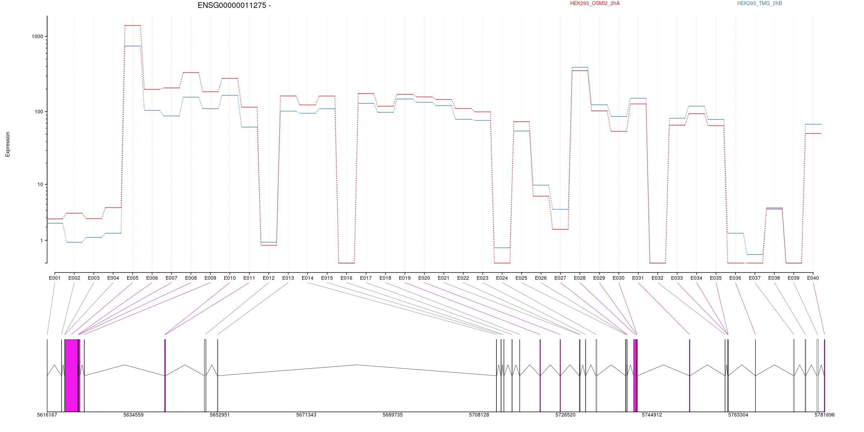Select the HEK293_OSMI2_2hA legend label
The image size is (864, 432).
[x=595, y=3]
